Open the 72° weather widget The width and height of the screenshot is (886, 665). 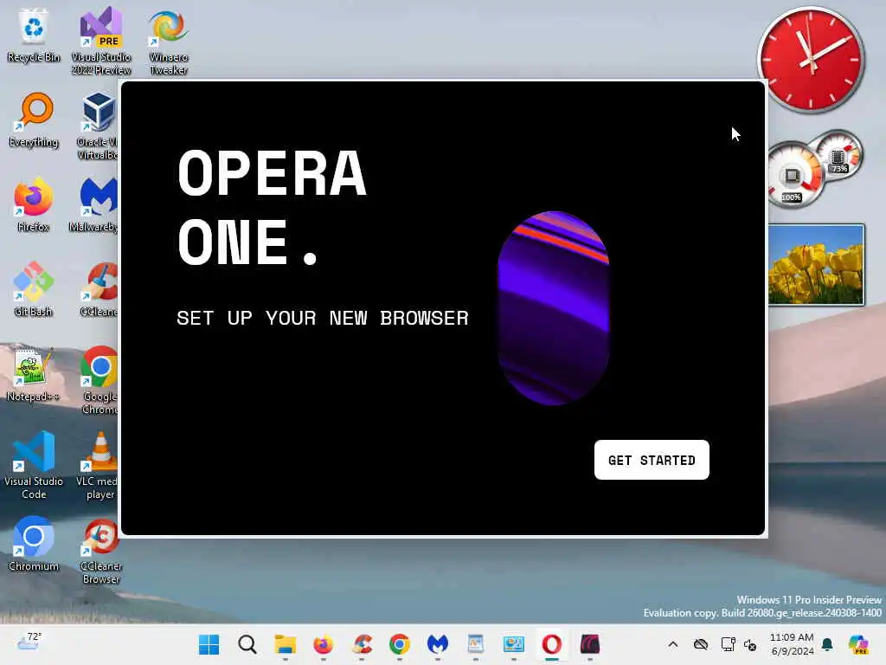click(x=29, y=642)
